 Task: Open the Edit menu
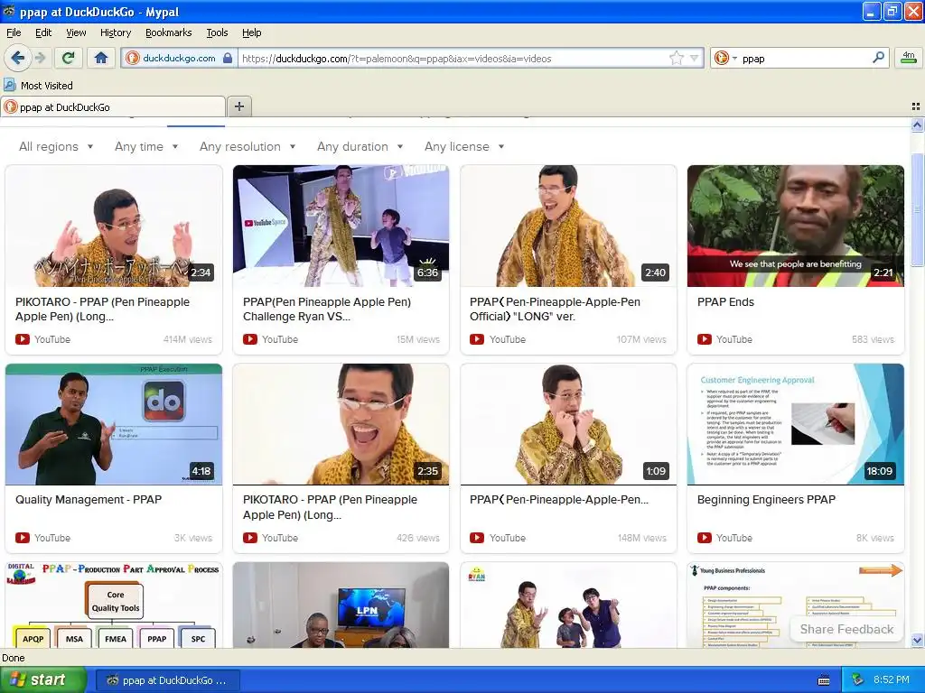43,32
